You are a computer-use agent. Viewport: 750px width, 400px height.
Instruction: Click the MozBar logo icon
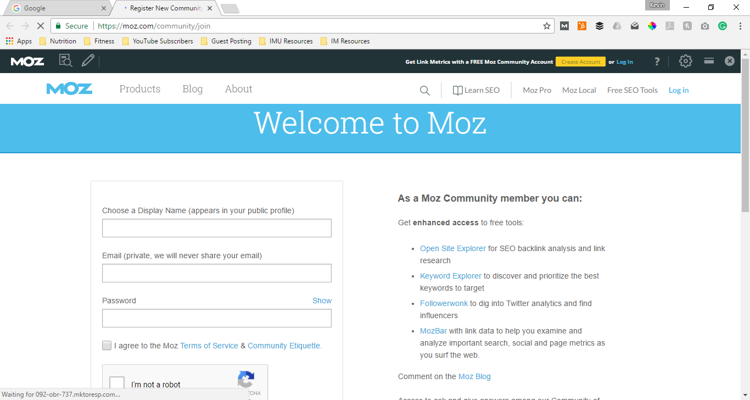pyautogui.click(x=27, y=62)
